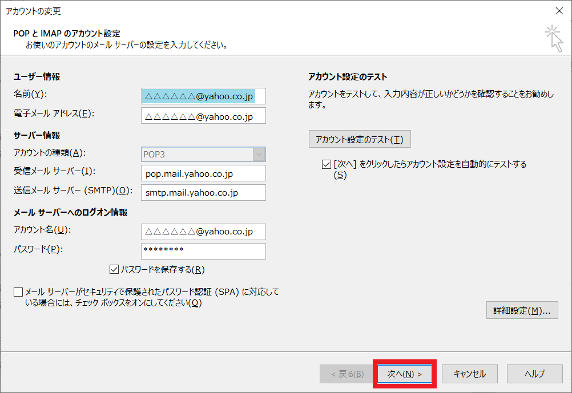Toggle パスワードを保存する checkbox
Screen dimensions: 572x393
(x=114, y=269)
